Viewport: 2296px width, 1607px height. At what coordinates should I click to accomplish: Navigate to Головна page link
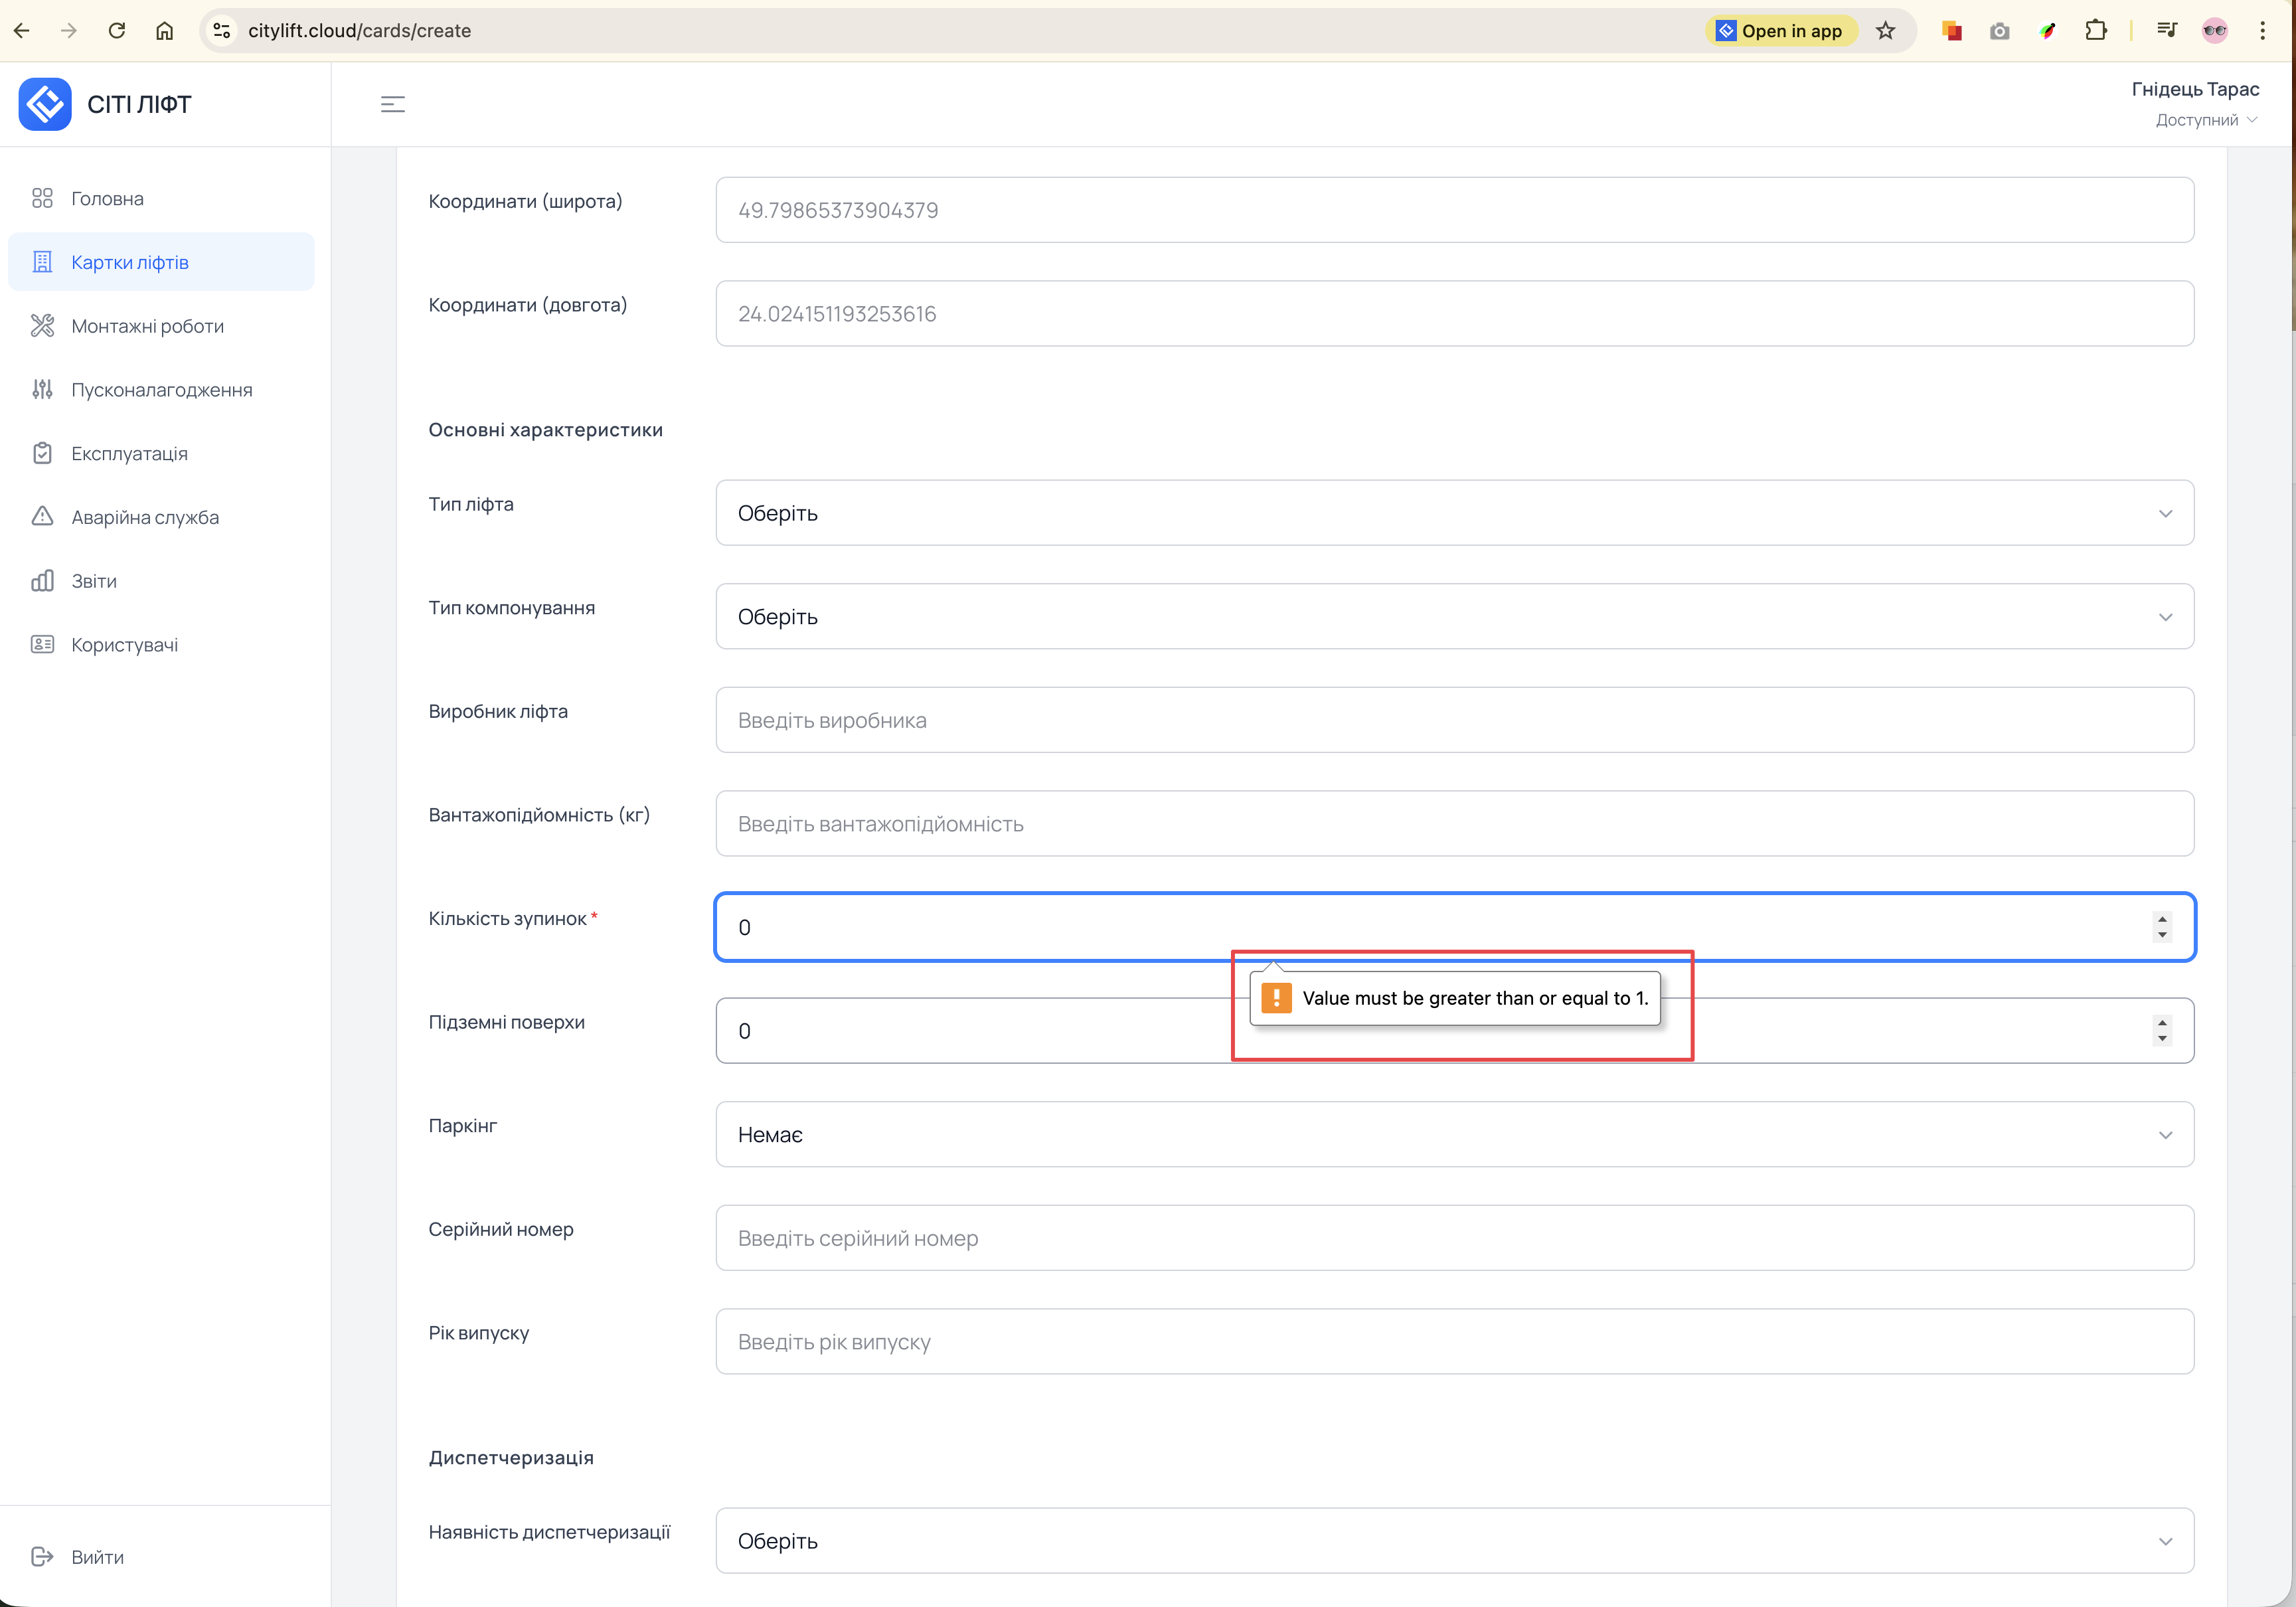(x=107, y=199)
